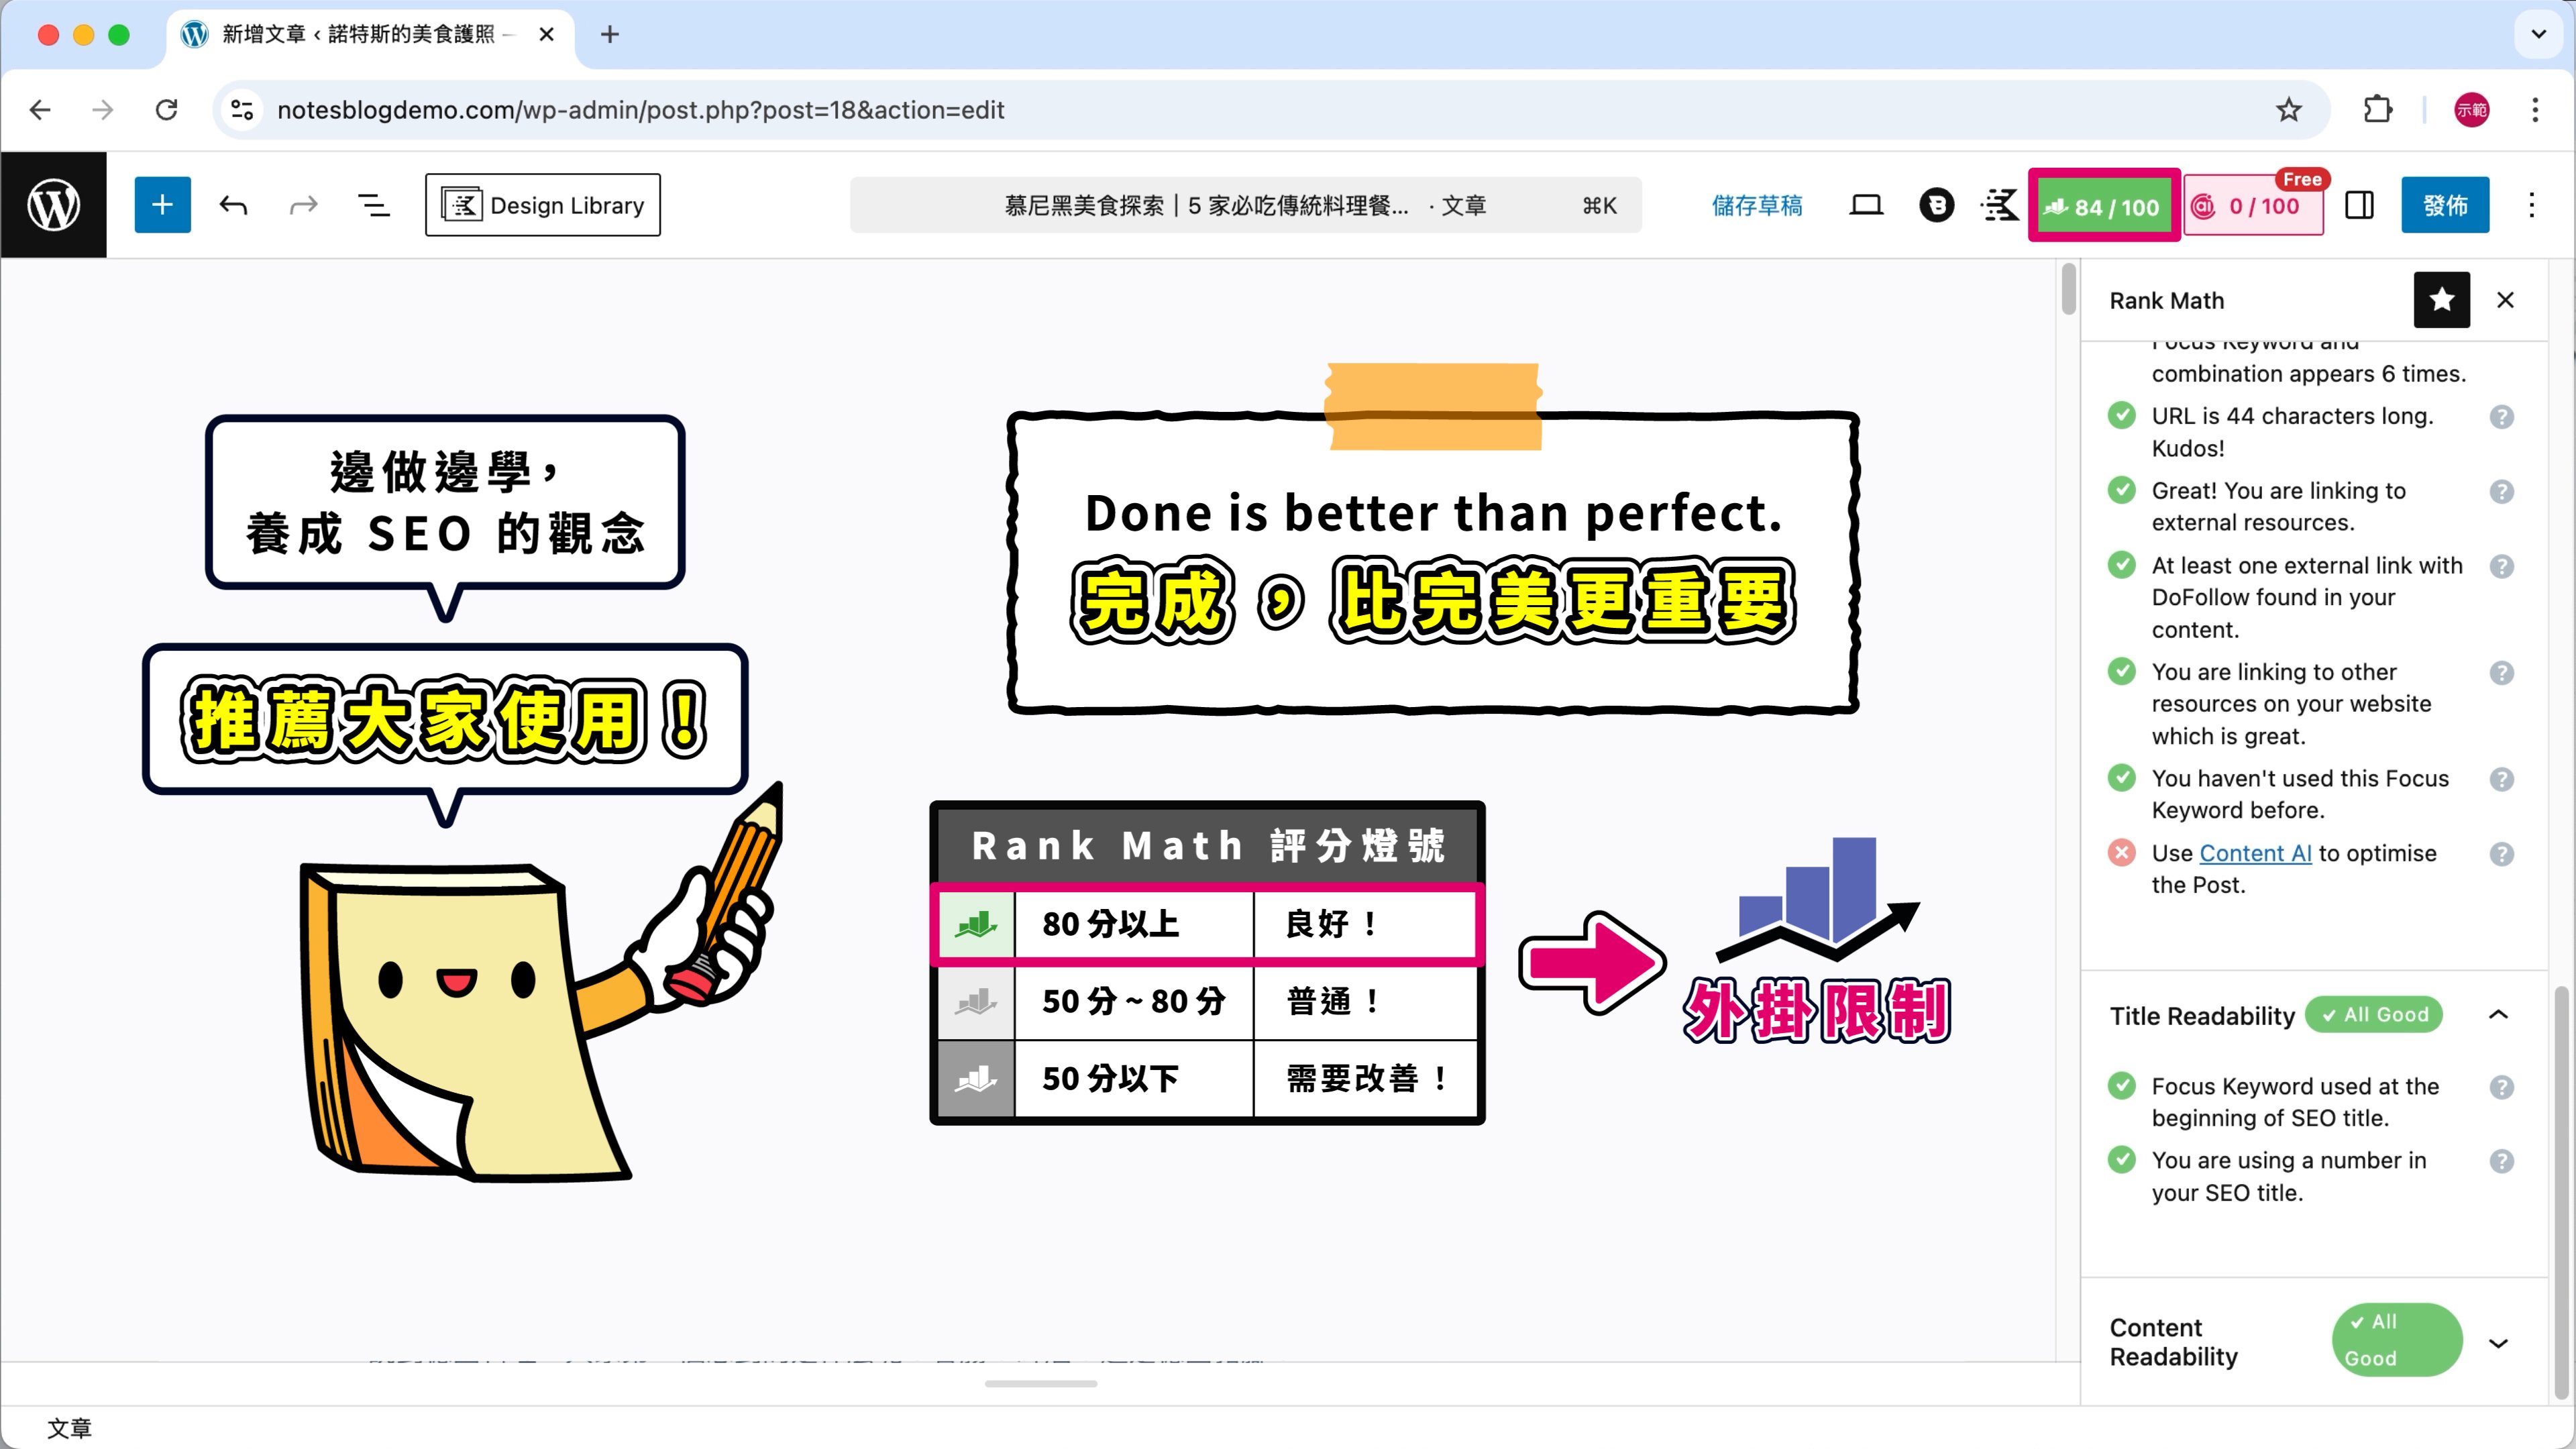This screenshot has width=2576, height=1449.
Task: Open the block inserter plus button
Action: (162, 205)
